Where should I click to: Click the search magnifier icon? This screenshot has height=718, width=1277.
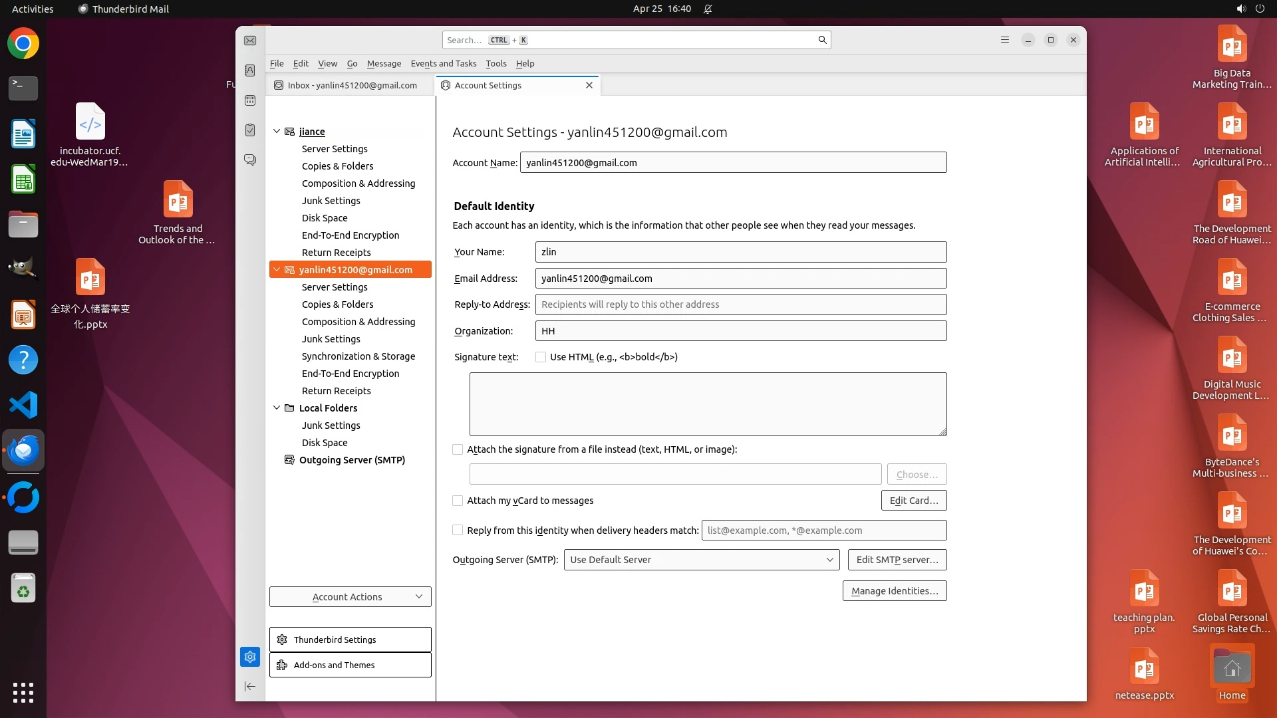coord(822,40)
